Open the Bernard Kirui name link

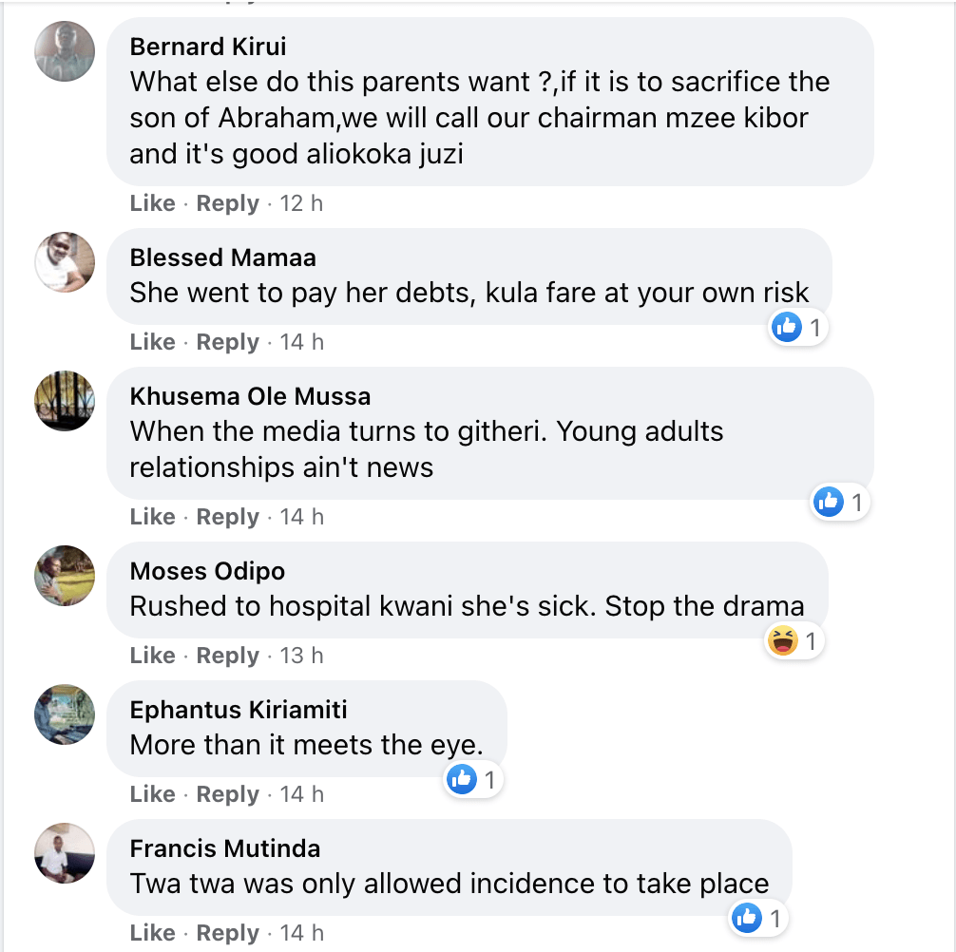(x=208, y=47)
